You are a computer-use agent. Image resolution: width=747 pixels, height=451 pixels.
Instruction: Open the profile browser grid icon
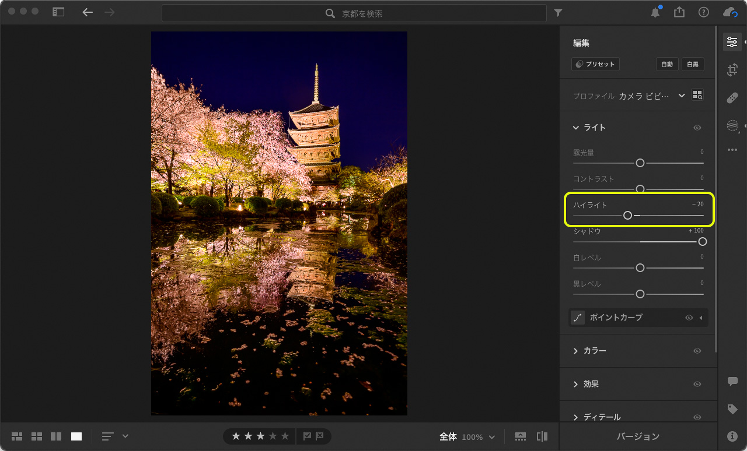(x=697, y=94)
